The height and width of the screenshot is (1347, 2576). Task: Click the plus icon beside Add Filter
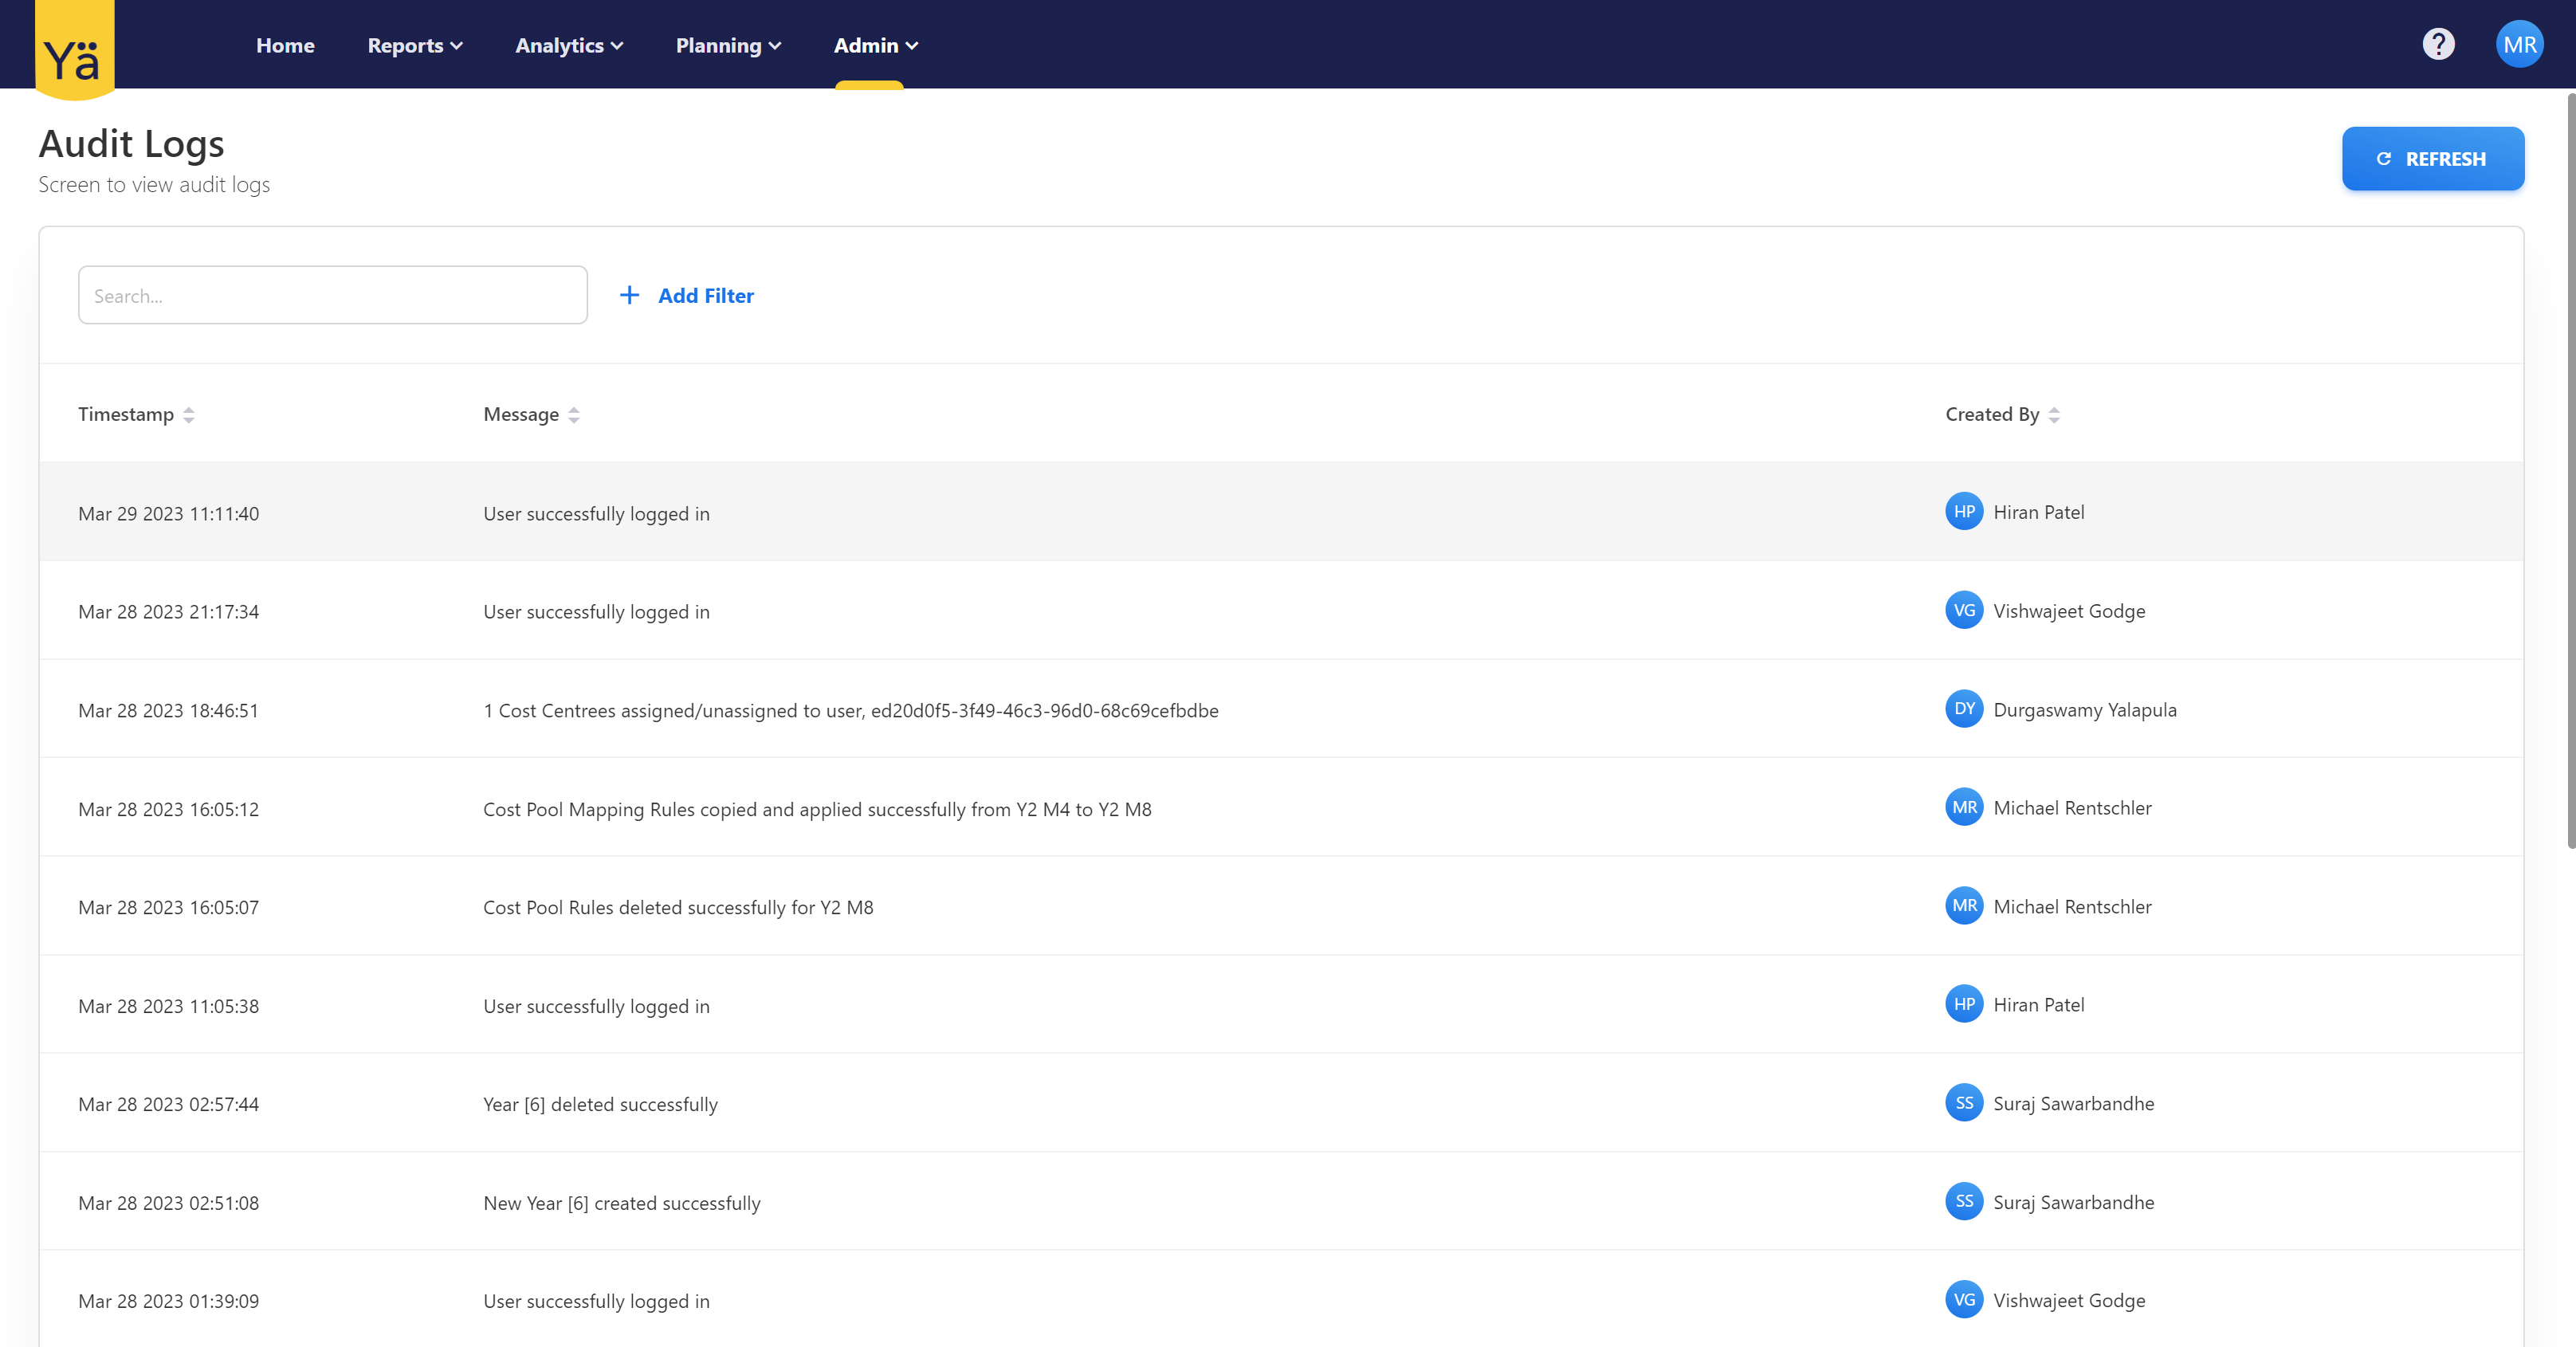(629, 295)
